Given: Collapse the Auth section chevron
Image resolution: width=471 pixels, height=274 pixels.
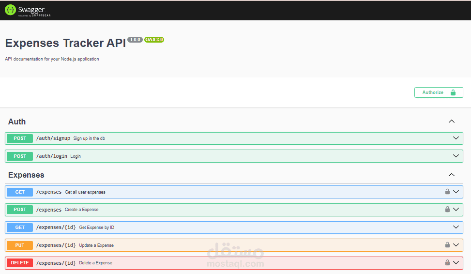Looking at the screenshot, I should point(452,122).
